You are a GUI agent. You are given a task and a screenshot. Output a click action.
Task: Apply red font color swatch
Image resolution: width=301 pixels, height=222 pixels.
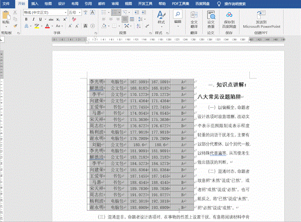pyautogui.click(x=47, y=26)
